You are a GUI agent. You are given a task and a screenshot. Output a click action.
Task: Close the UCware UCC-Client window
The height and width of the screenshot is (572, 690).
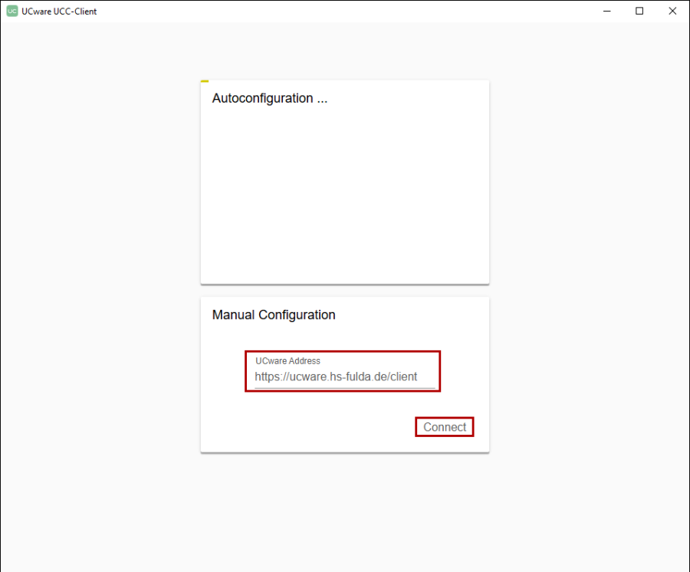[672, 11]
